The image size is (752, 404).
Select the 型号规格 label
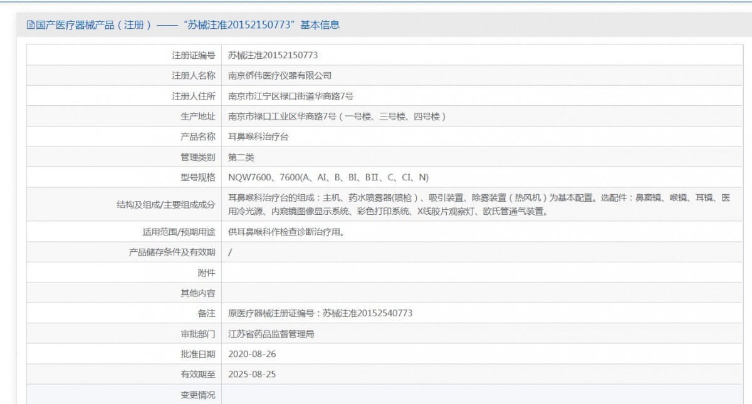click(x=198, y=177)
